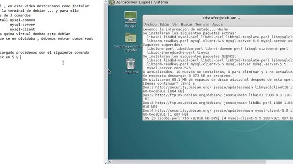The width and height of the screenshot is (293, 164).
Task: Click horizontal scrollbar left arrow under VM
Action: click(x=110, y=162)
